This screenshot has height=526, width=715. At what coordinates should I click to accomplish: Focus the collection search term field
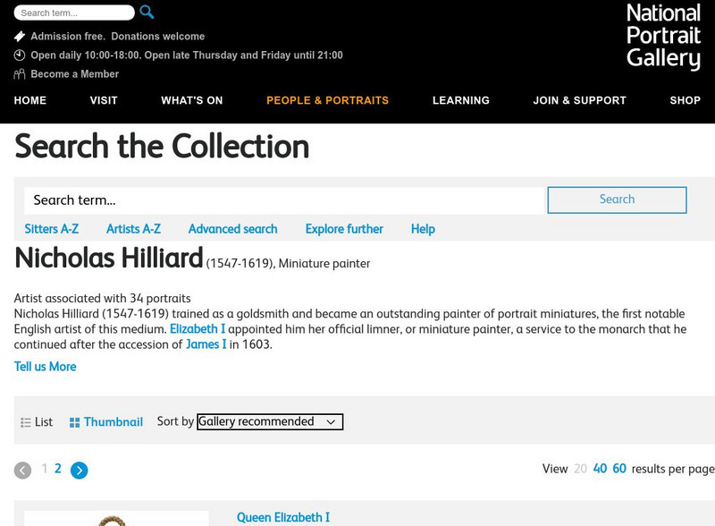[x=285, y=200]
